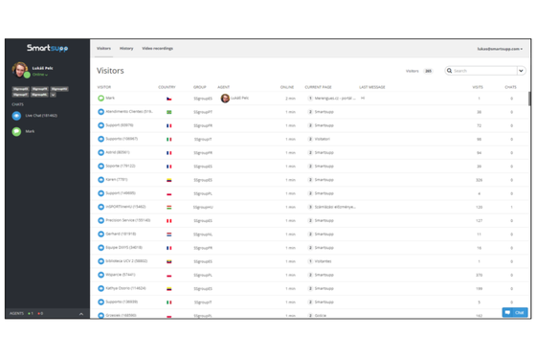This screenshot has height=357, width=536.
Task: Click the agent avatar in Mark's row
Action: pyautogui.click(x=225, y=99)
